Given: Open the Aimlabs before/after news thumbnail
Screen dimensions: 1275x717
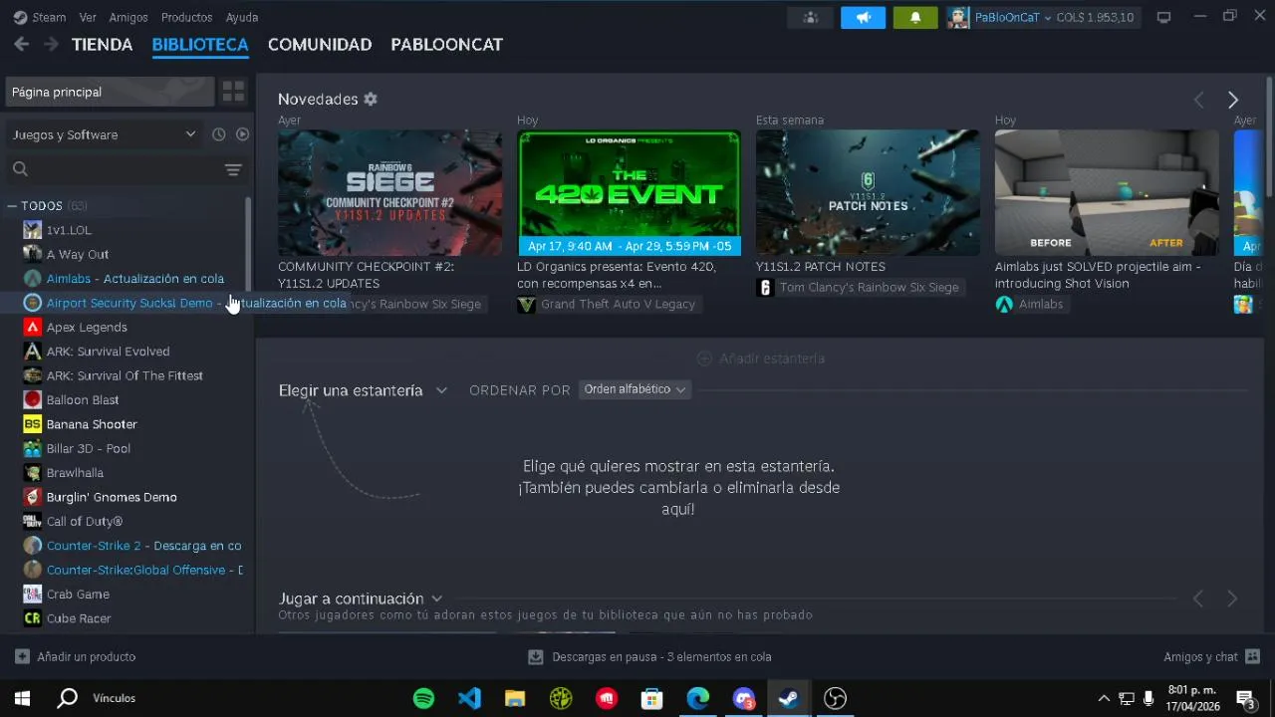Looking at the screenshot, I should [1107, 193].
